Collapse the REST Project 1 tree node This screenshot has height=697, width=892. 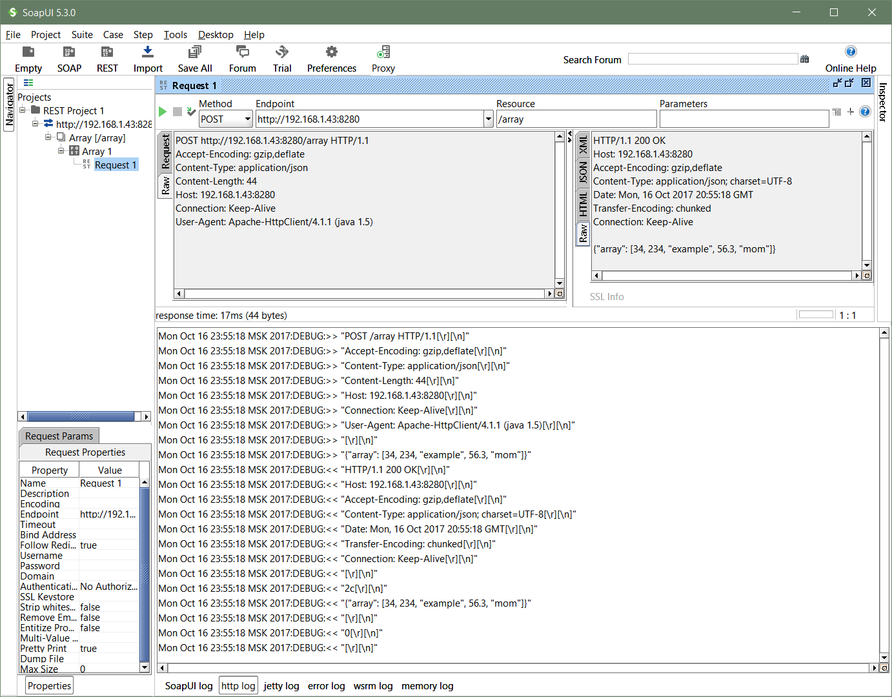pyautogui.click(x=23, y=110)
